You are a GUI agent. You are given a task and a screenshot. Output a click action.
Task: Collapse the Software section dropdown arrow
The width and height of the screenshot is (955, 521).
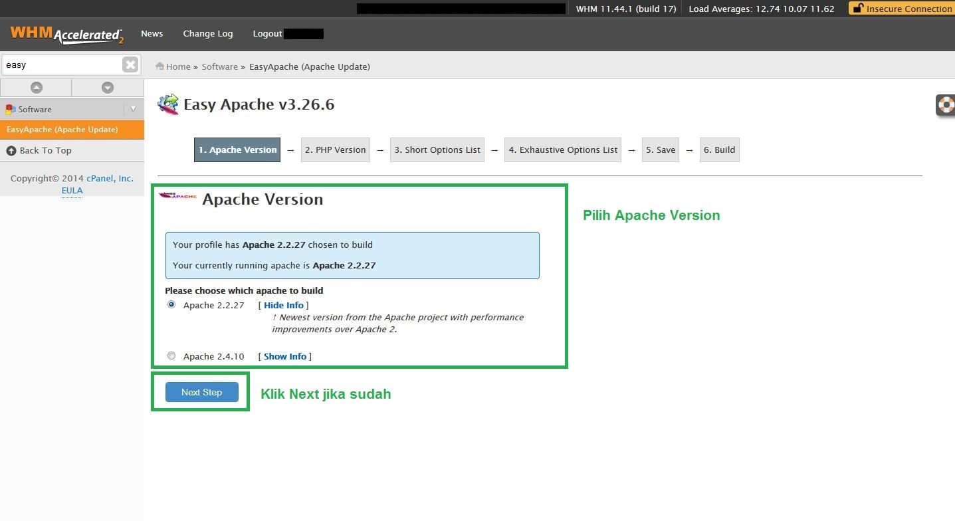pyautogui.click(x=133, y=109)
